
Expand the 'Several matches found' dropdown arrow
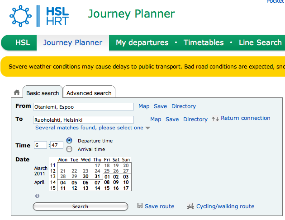point(147,128)
